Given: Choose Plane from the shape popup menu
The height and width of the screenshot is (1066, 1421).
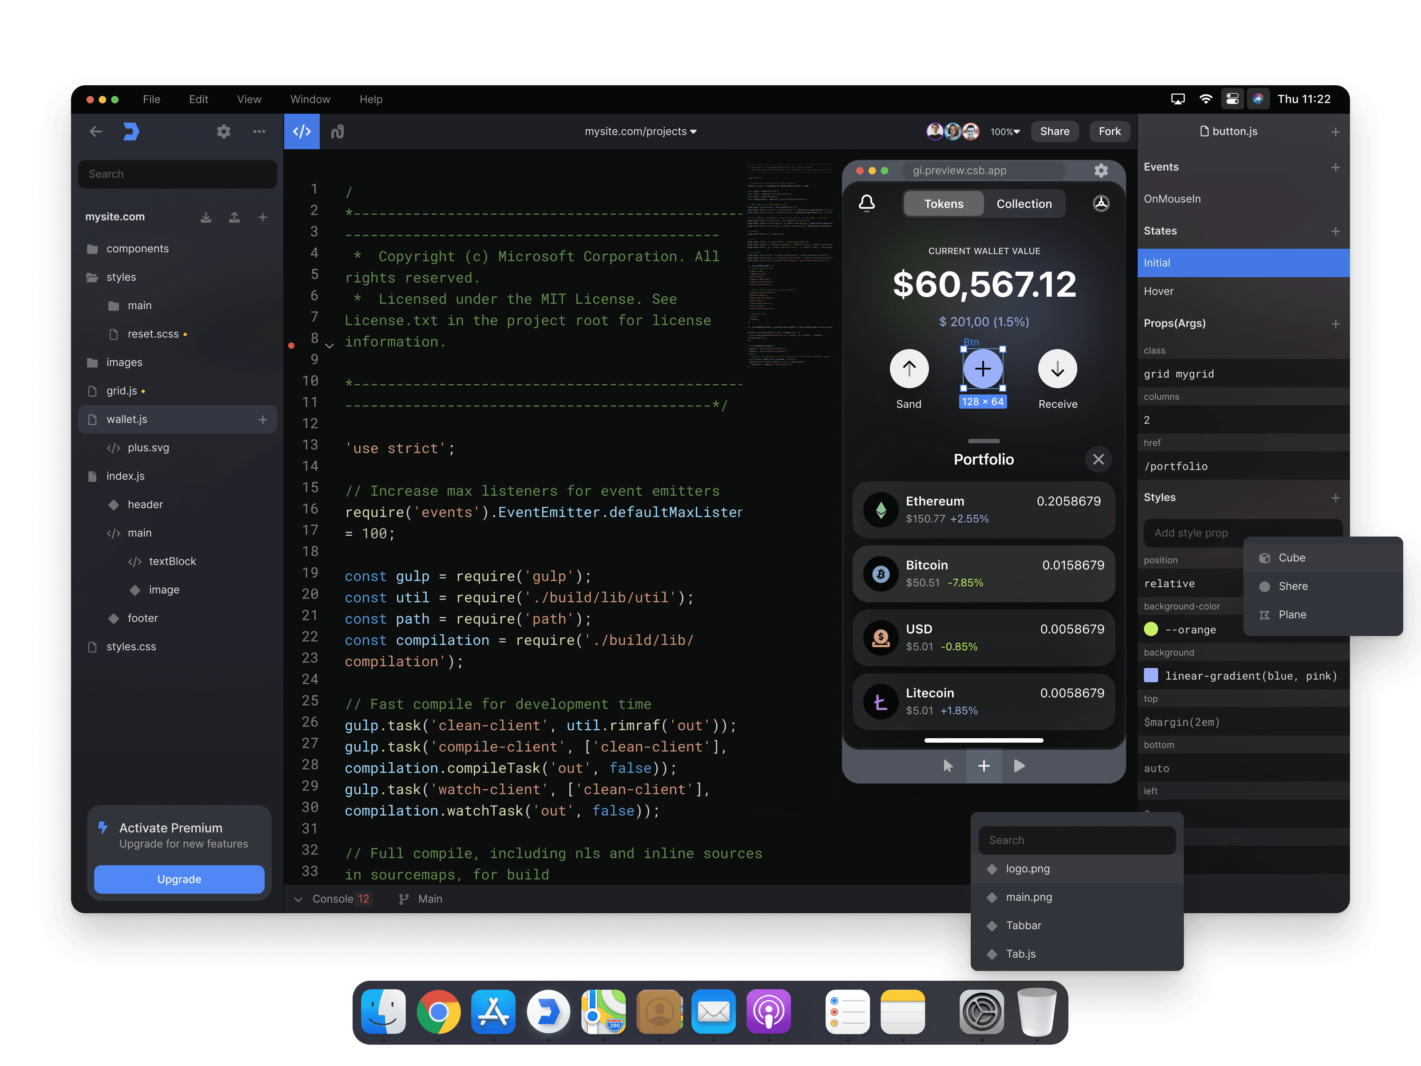Looking at the screenshot, I should [x=1291, y=614].
